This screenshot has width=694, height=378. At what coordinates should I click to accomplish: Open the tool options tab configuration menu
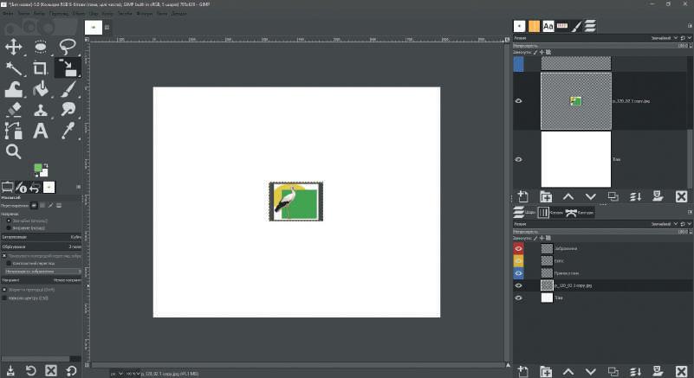(x=79, y=187)
